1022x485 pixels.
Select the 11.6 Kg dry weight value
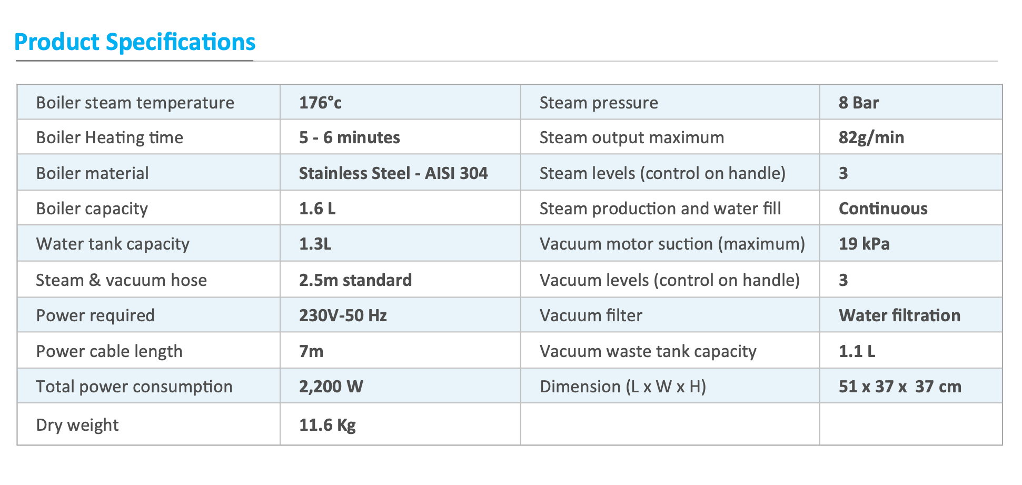(x=327, y=425)
